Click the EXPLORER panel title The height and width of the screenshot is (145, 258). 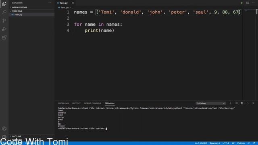coord(17,3)
